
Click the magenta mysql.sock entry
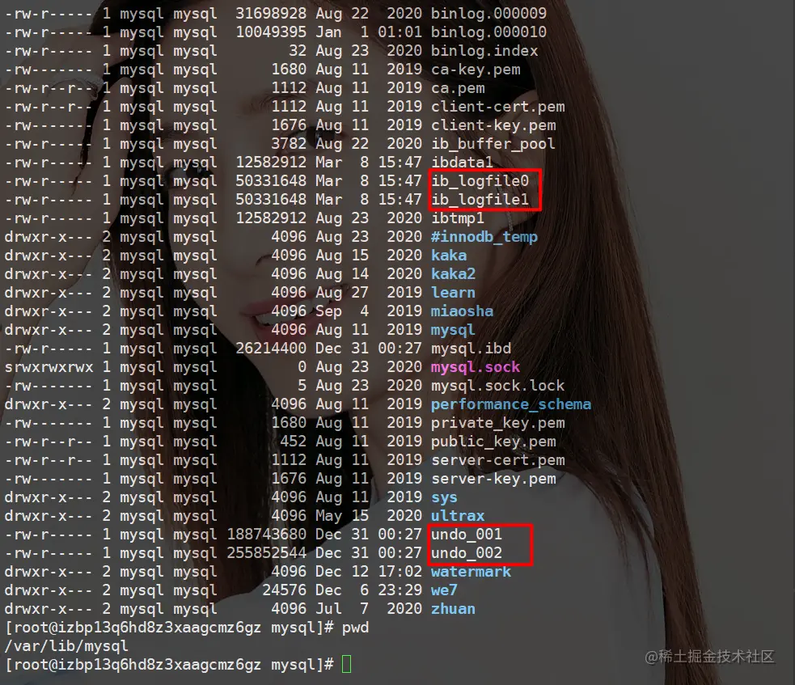point(476,367)
